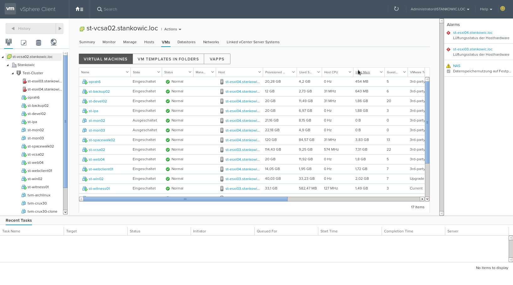Click tvm-archlinux VM icon in tree
The height and width of the screenshot is (285, 513).
(24, 195)
